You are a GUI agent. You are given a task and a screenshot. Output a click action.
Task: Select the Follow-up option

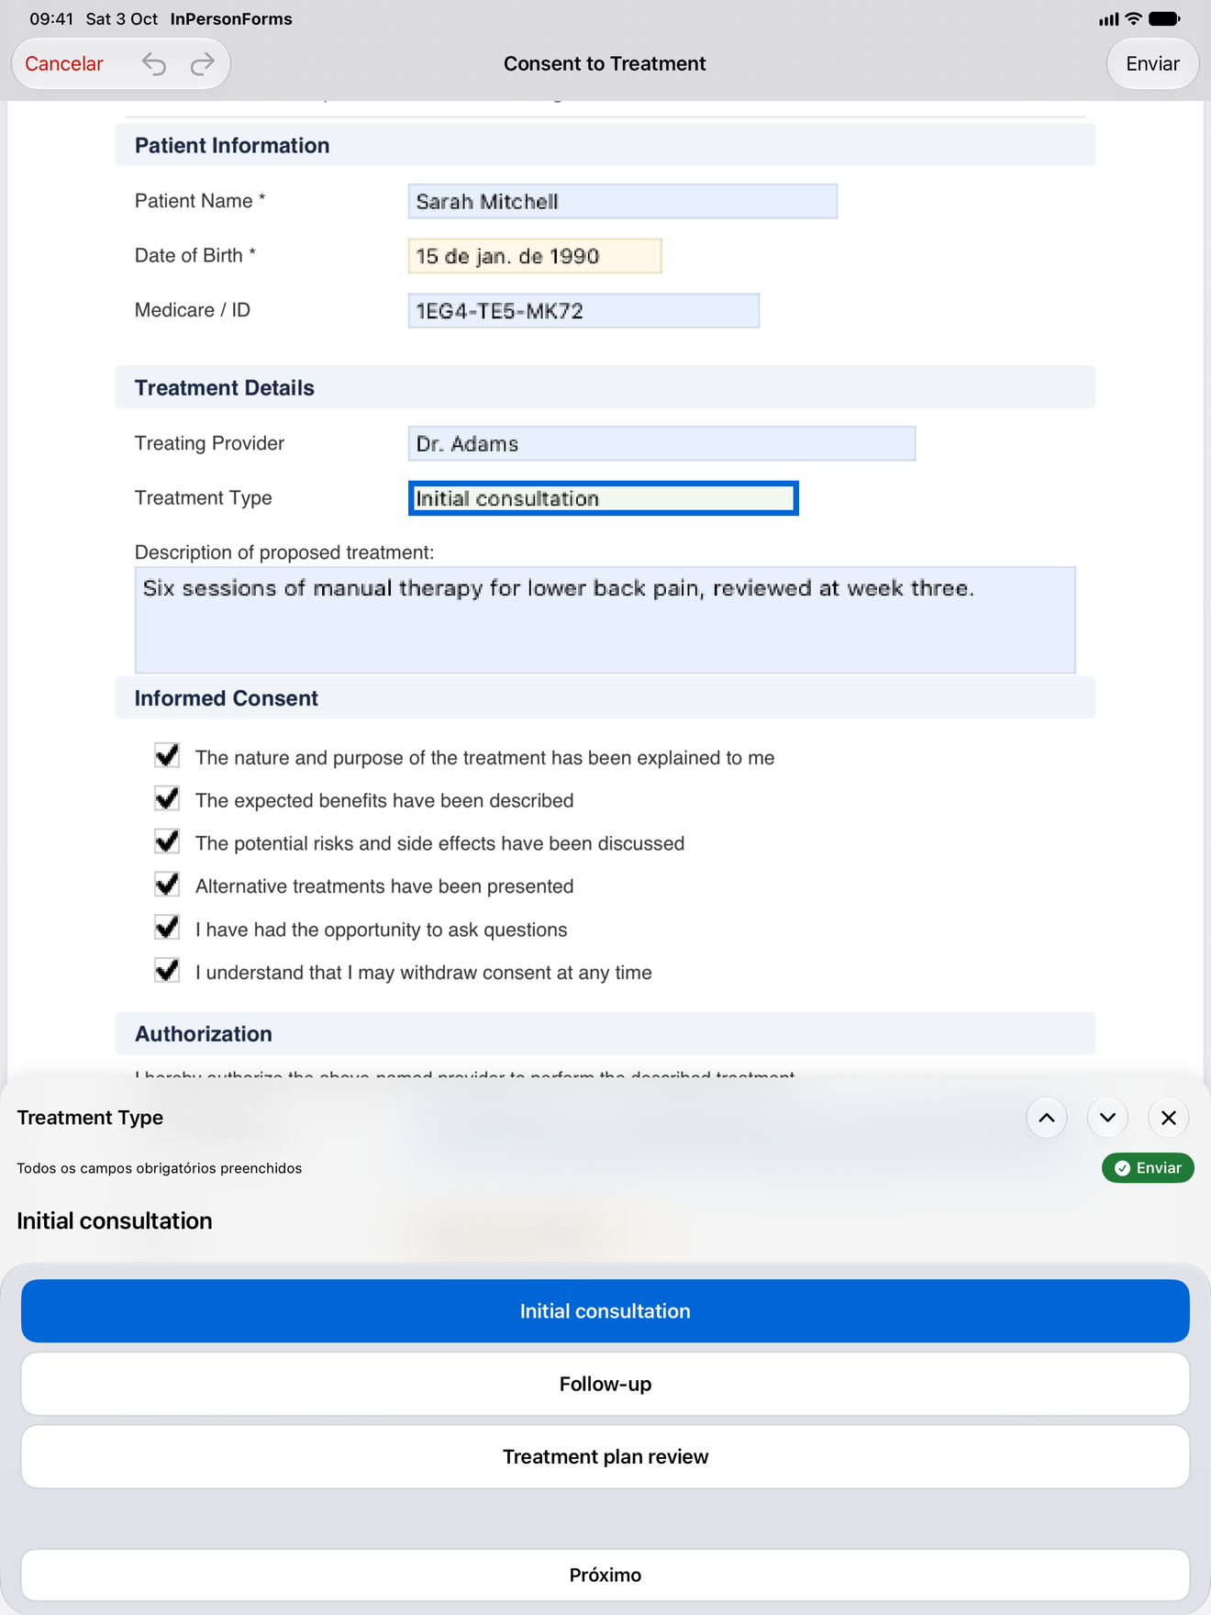[605, 1384]
